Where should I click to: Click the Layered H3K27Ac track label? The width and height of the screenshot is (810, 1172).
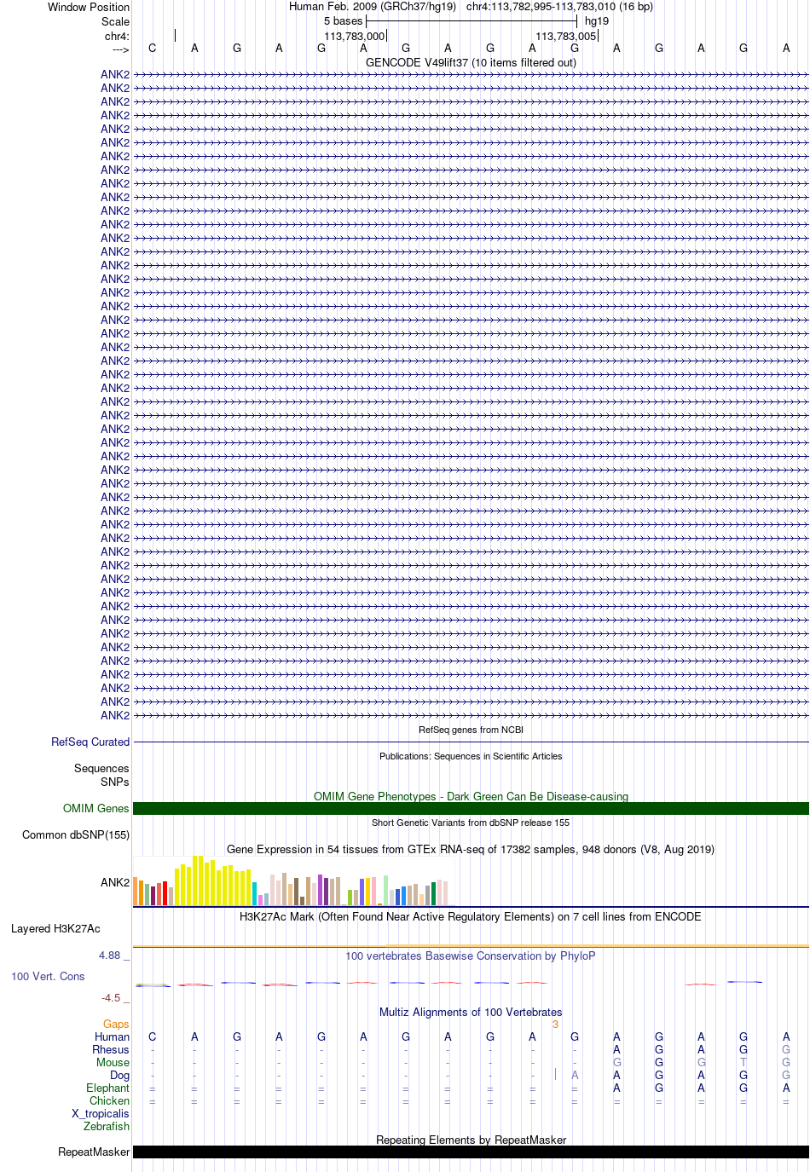point(55,928)
